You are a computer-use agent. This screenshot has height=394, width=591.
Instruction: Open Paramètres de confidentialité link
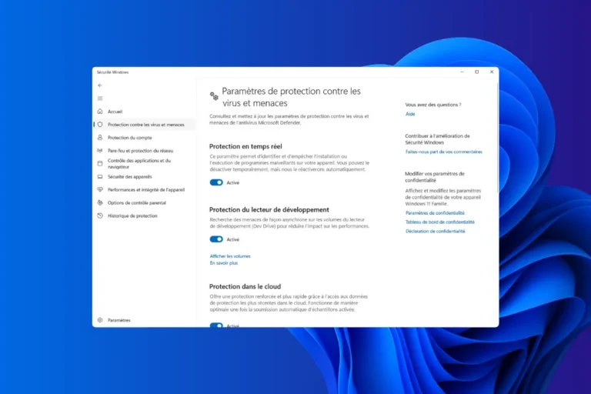(x=435, y=213)
